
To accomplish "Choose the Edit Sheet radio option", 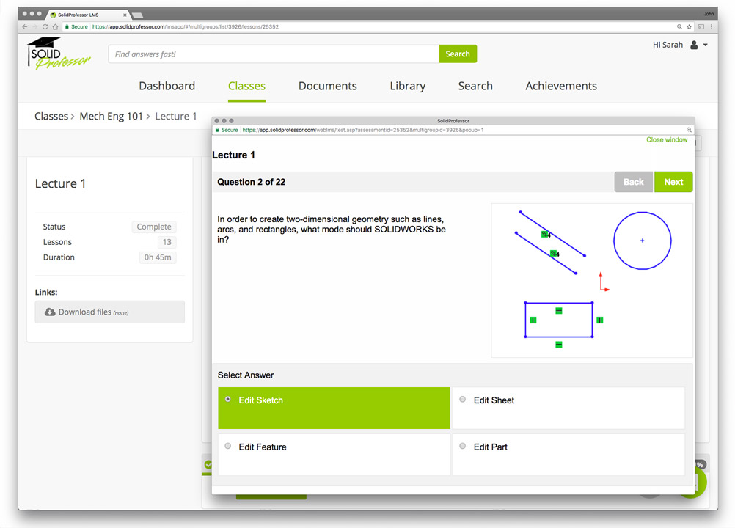I will [462, 400].
